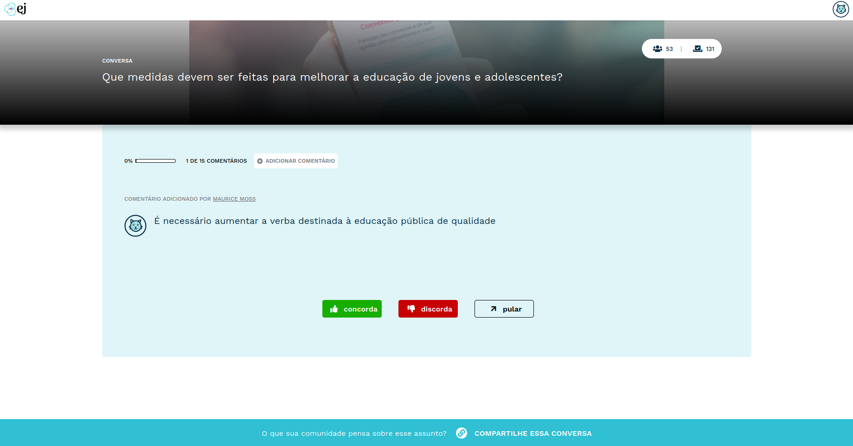Click Compartilhe Essa Conversa link
Image resolution: width=853 pixels, height=446 pixels.
(533, 433)
